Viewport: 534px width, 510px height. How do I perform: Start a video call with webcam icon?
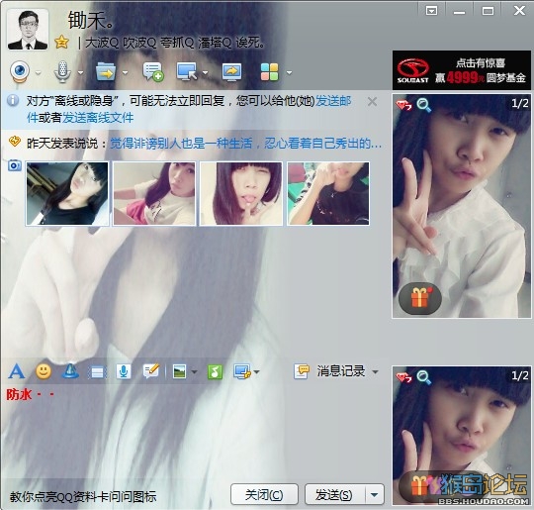(20, 71)
